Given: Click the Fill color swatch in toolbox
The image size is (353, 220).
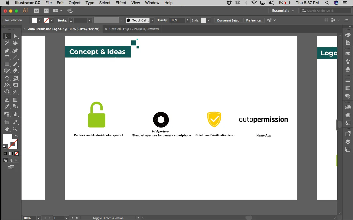Looking at the screenshot, I should 8,139.
